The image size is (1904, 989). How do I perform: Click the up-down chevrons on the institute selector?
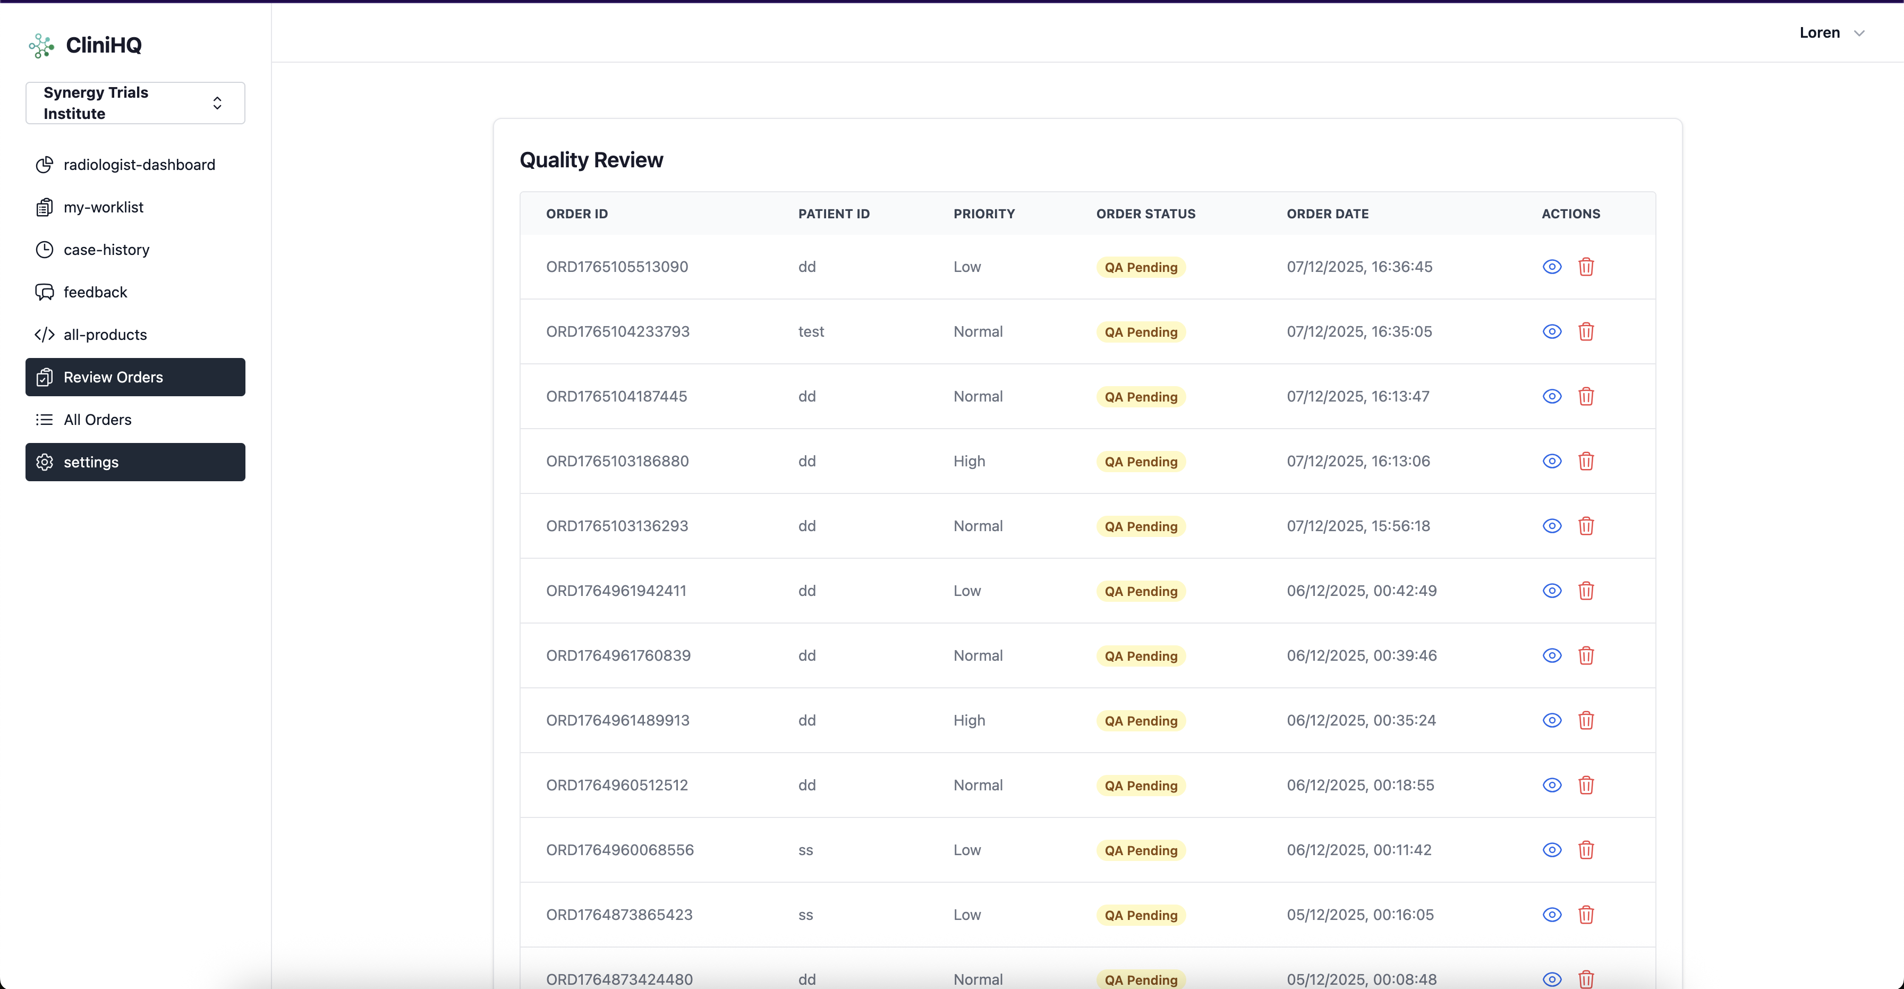click(x=217, y=103)
